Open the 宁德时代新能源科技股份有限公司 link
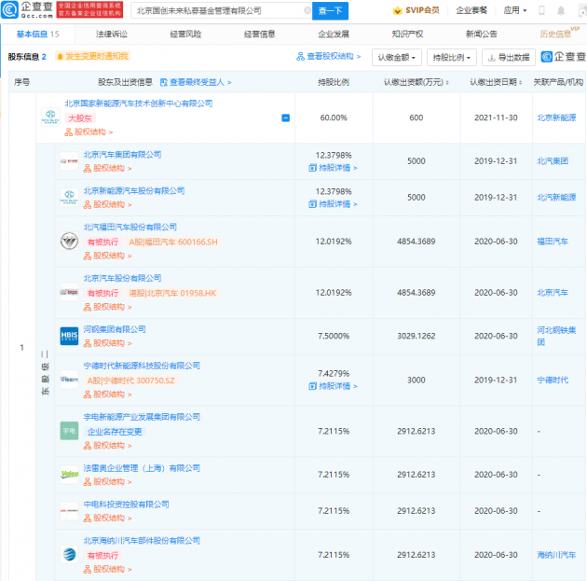Screen dimensions: 587x581 [x=142, y=366]
